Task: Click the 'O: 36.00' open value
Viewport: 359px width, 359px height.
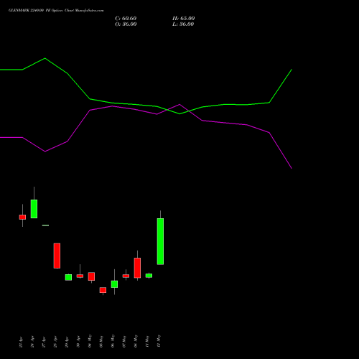Action: tap(126, 24)
